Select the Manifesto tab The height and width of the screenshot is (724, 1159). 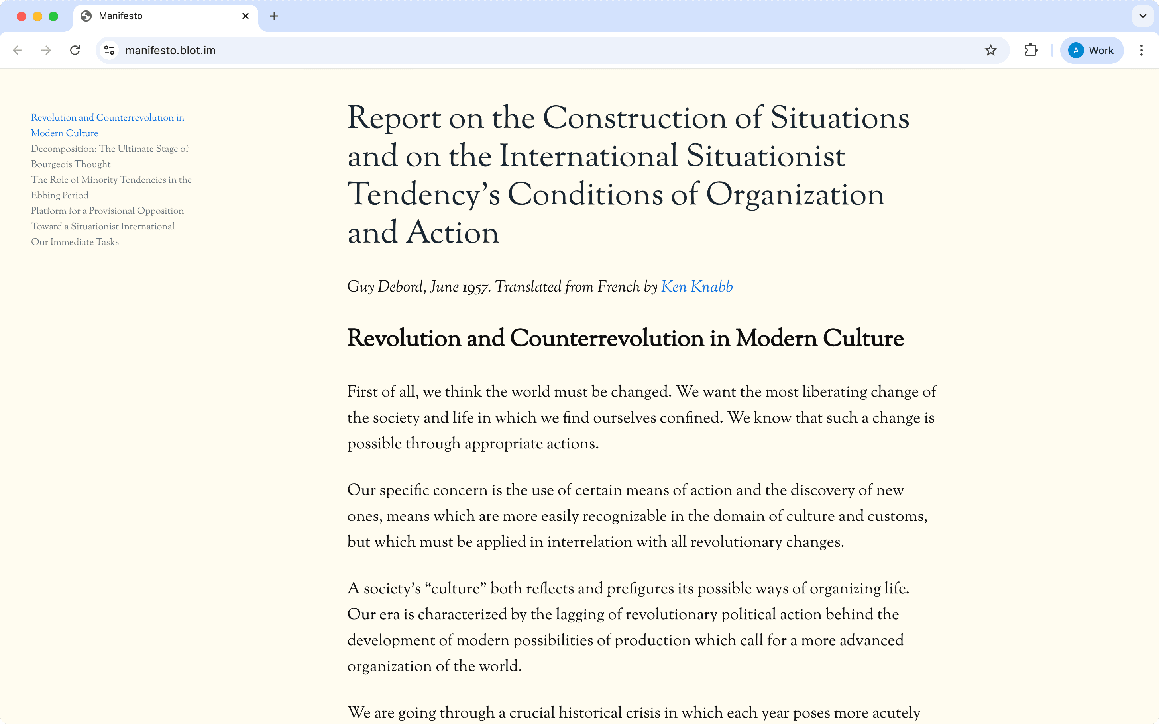coord(165,16)
